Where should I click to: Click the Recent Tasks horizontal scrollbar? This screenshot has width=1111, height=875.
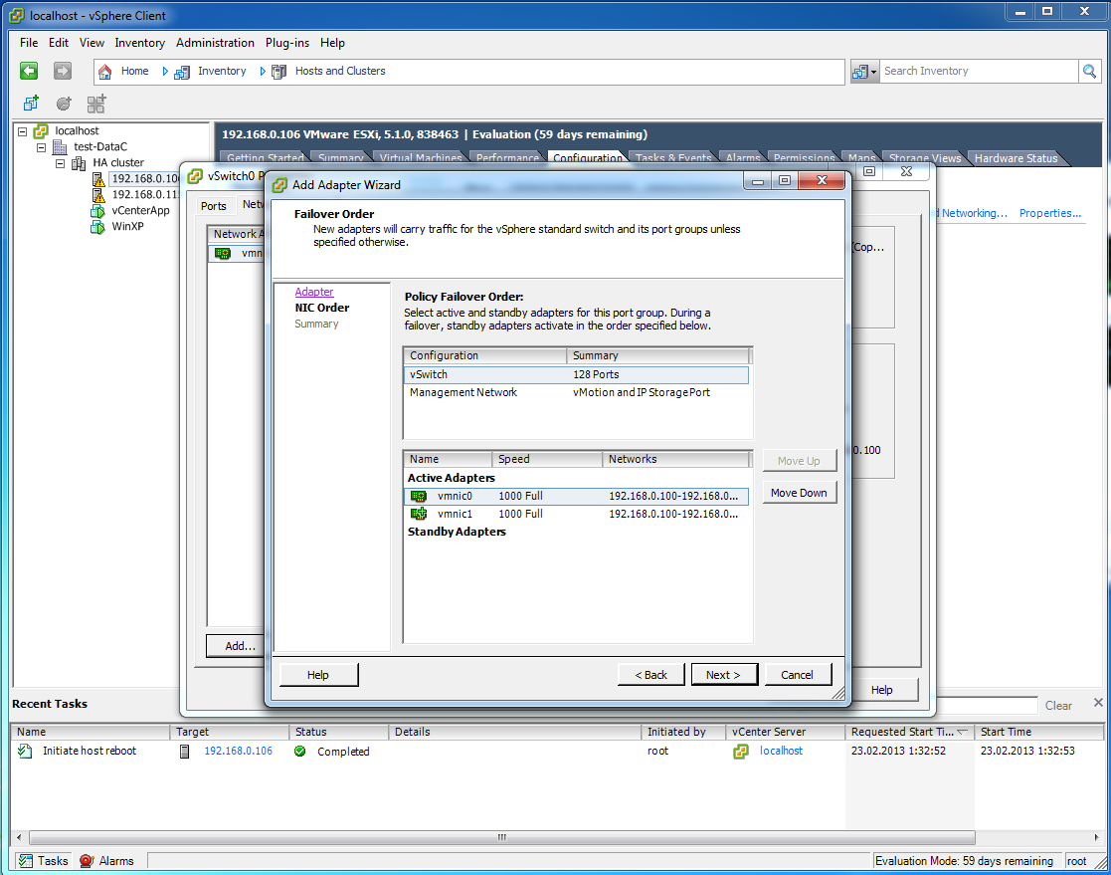pyautogui.click(x=501, y=837)
